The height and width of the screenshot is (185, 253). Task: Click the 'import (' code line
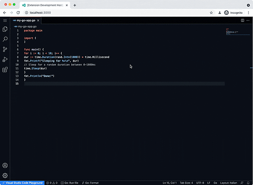(x=30, y=38)
